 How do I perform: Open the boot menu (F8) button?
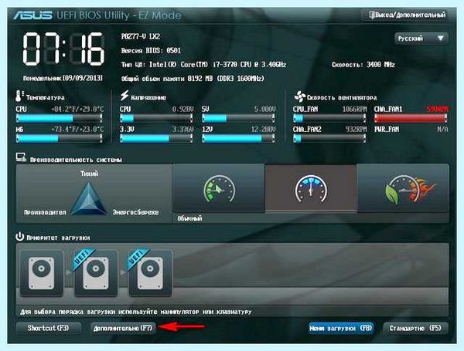pyautogui.click(x=341, y=328)
